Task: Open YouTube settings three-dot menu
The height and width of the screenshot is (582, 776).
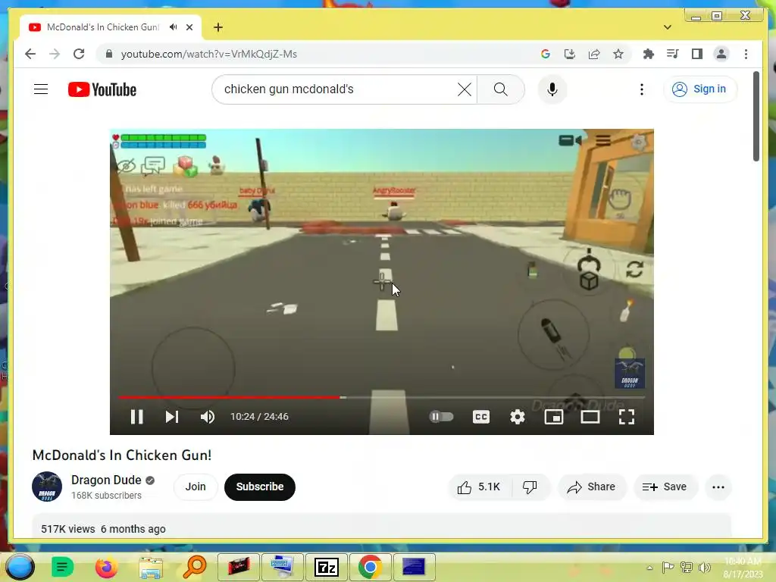Action: (x=641, y=89)
